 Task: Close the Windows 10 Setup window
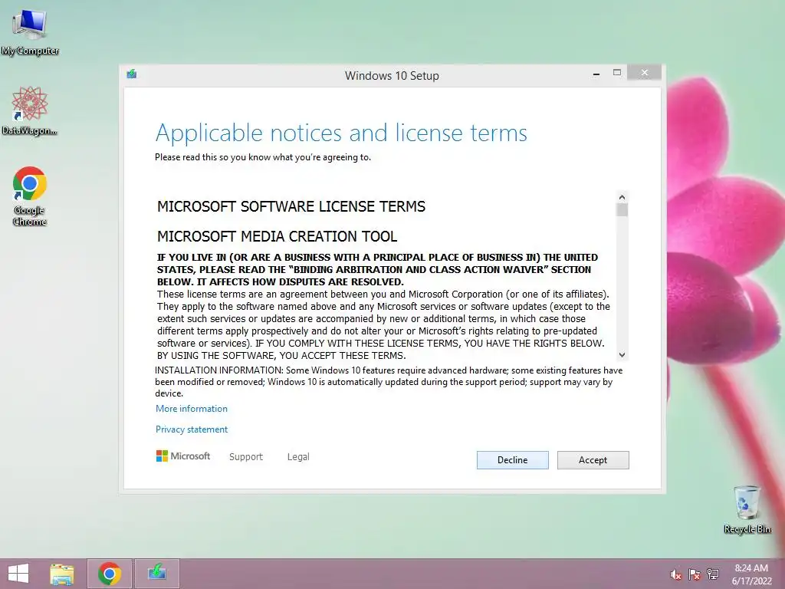(x=644, y=73)
